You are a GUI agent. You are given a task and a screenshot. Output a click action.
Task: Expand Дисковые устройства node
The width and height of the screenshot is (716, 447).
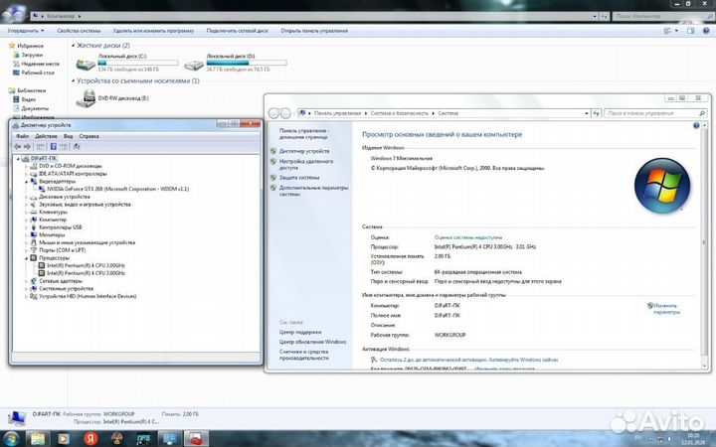pos(26,197)
